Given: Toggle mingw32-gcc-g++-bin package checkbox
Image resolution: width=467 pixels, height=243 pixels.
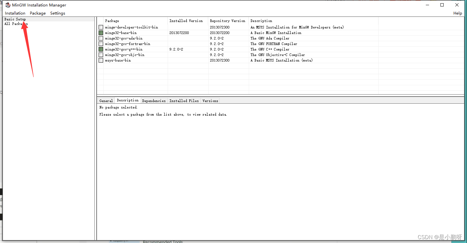Looking at the screenshot, I should tap(101, 49).
